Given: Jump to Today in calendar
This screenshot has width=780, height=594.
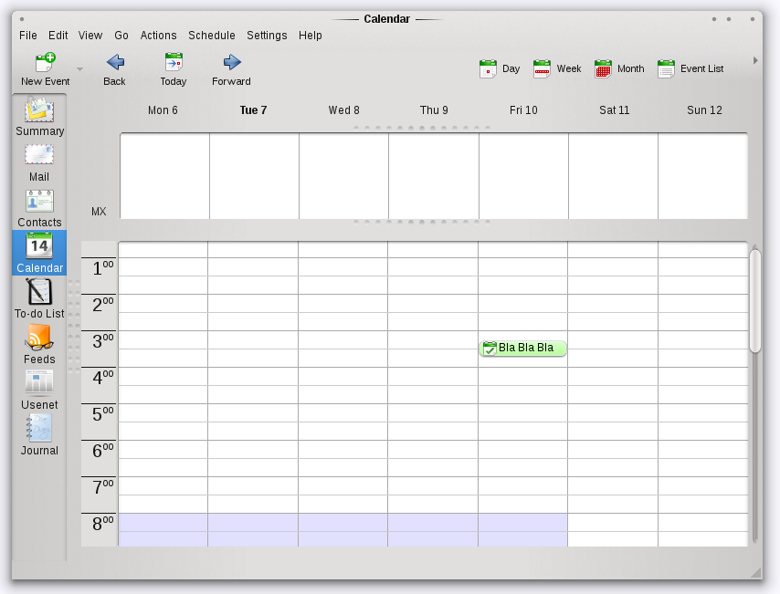Looking at the screenshot, I should 174,69.
